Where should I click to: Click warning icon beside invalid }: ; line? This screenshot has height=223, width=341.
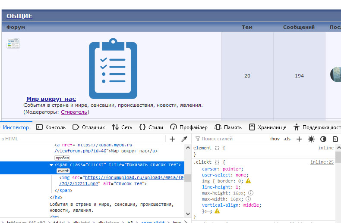pyautogui.click(x=217, y=211)
